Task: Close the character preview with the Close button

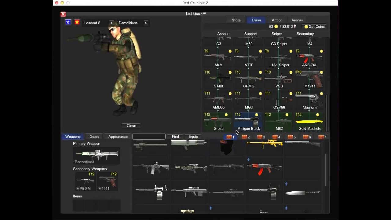Action: point(131,126)
